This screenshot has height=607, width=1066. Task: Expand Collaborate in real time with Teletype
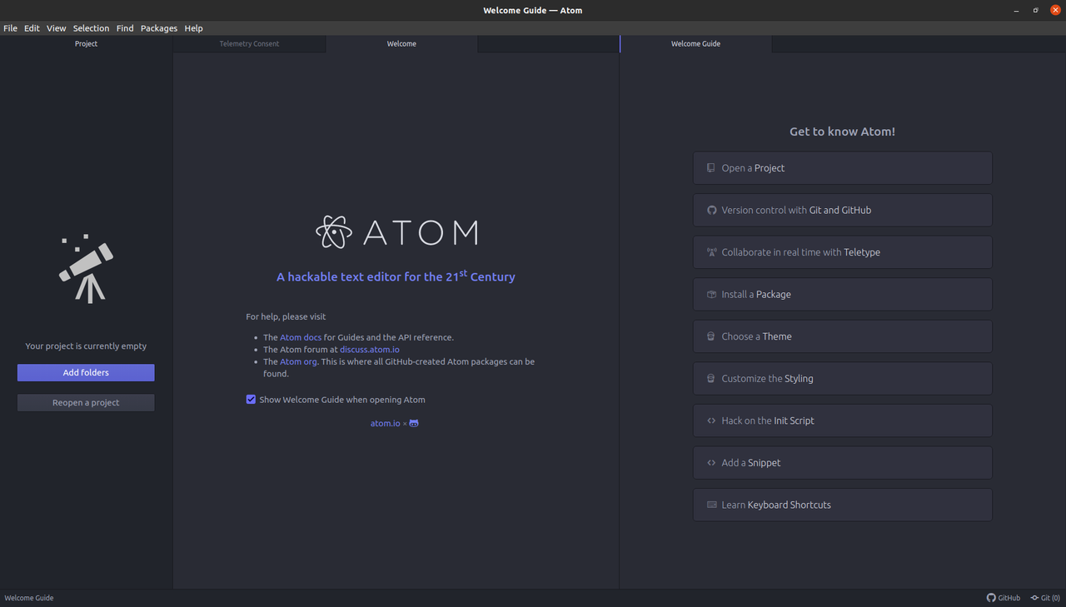[x=842, y=252]
